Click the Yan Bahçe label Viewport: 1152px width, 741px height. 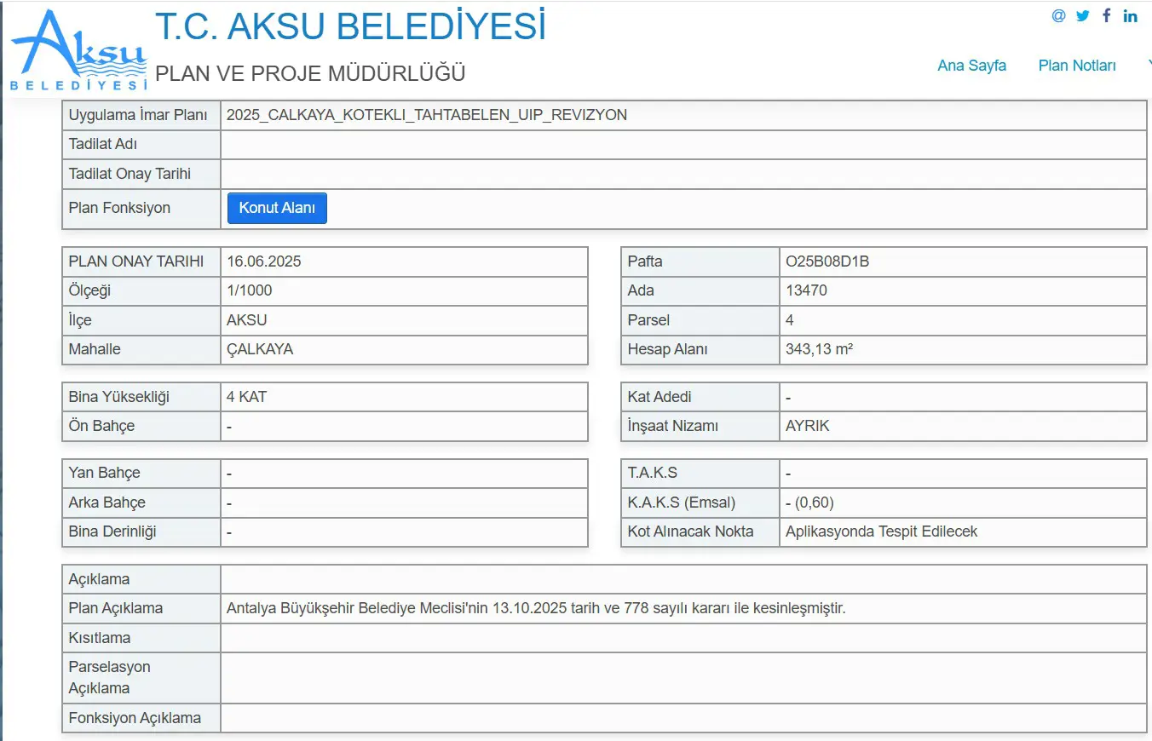tap(104, 473)
